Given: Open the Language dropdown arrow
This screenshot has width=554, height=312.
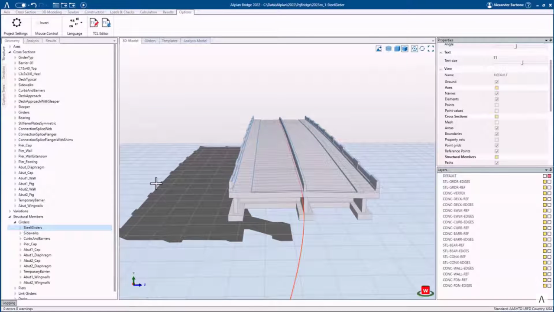Looking at the screenshot, I should (81, 23).
